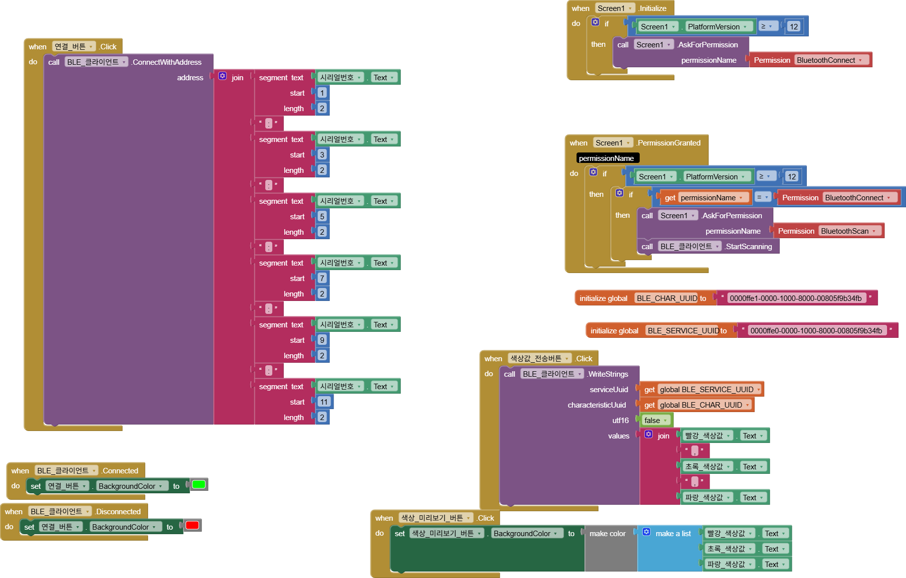
Task: Open the 초록_색상값 Text property dropdown in join
Action: [753, 467]
